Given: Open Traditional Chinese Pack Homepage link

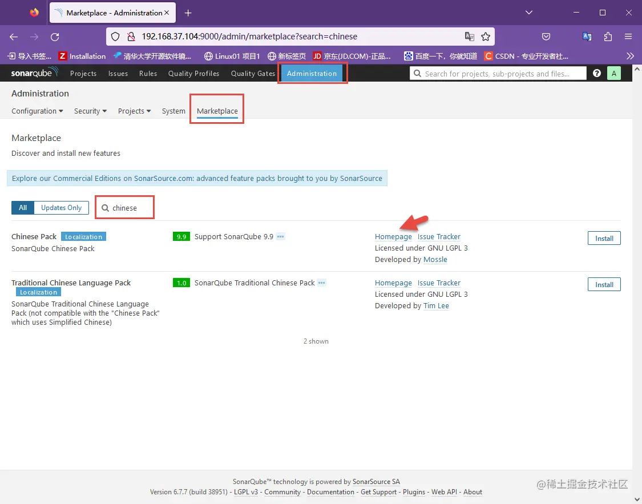Looking at the screenshot, I should pyautogui.click(x=393, y=283).
